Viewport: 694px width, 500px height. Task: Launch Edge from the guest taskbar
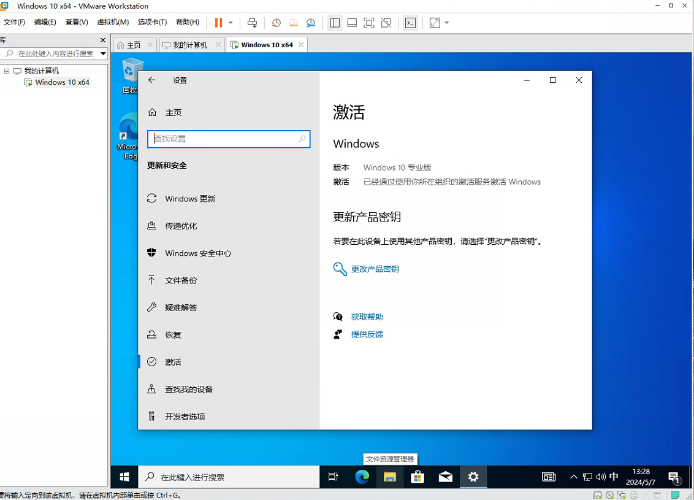pyautogui.click(x=362, y=477)
